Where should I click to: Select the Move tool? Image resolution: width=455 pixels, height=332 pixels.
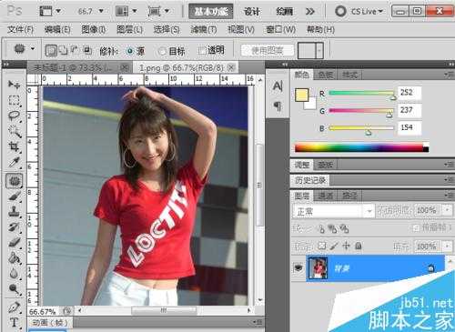[14, 85]
